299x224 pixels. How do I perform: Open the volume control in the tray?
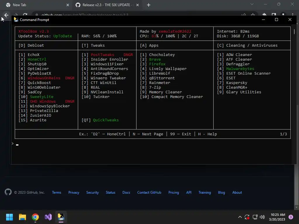tap(262, 217)
